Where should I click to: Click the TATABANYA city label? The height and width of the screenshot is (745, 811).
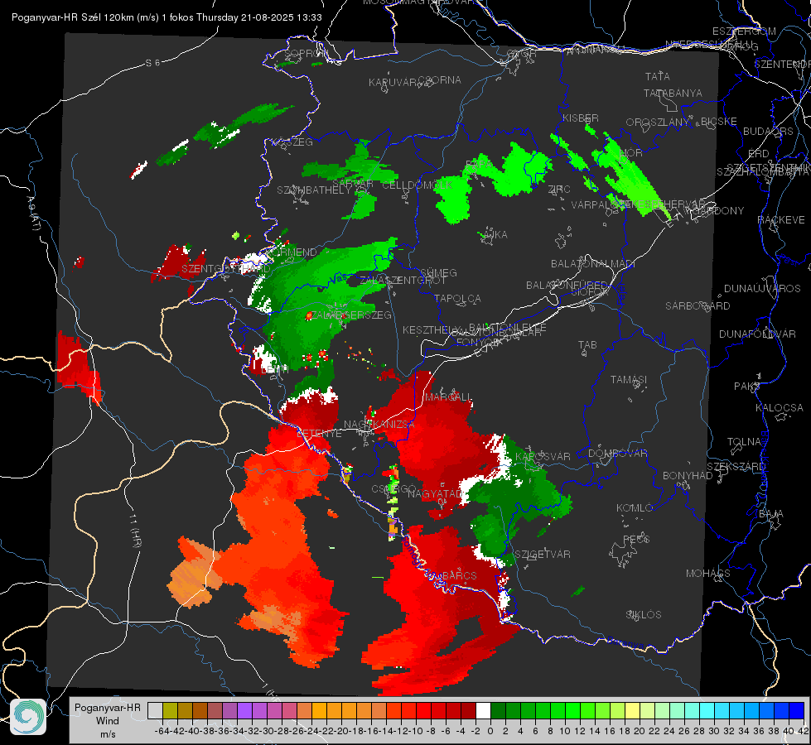pos(673,93)
